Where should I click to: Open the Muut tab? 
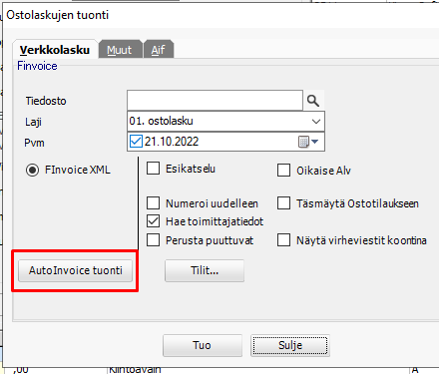coord(120,50)
